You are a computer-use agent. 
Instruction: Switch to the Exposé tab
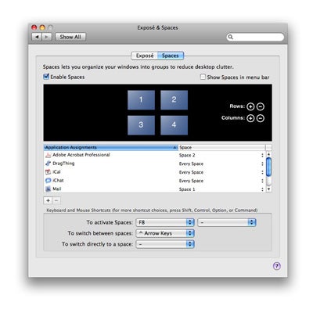pos(145,56)
